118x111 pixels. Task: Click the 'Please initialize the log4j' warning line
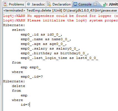[x=61, y=20]
